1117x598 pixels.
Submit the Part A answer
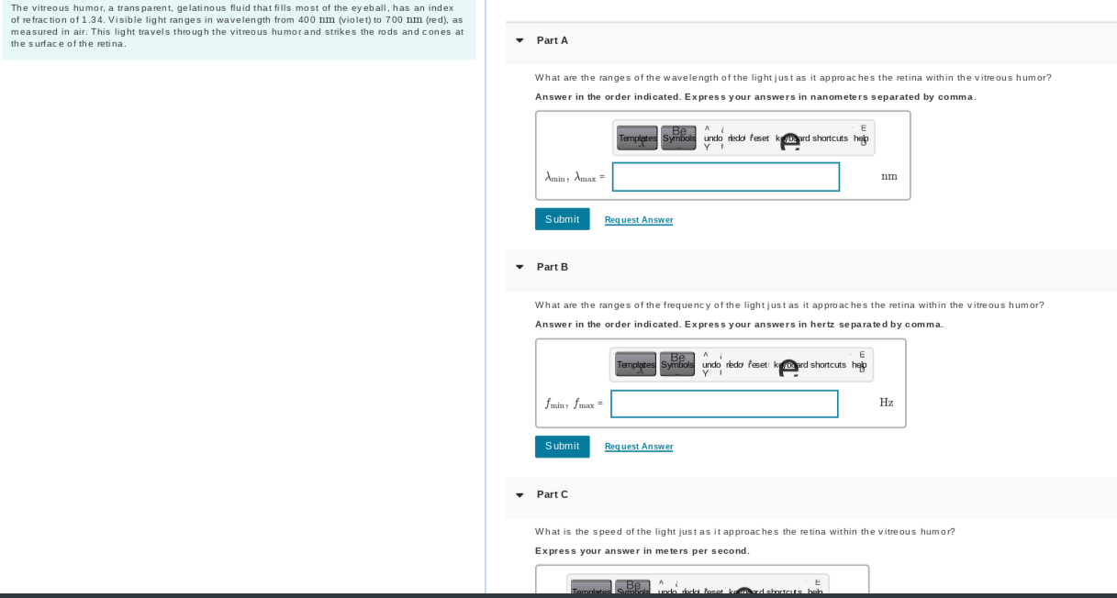563,219
